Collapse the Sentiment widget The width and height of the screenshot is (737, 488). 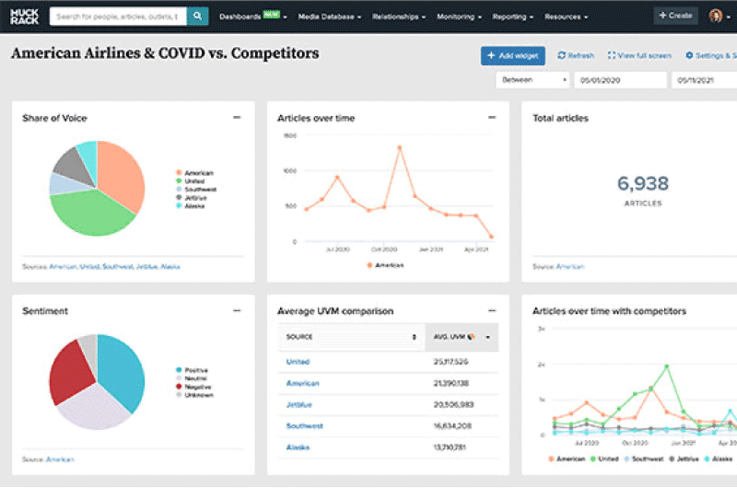(x=237, y=310)
